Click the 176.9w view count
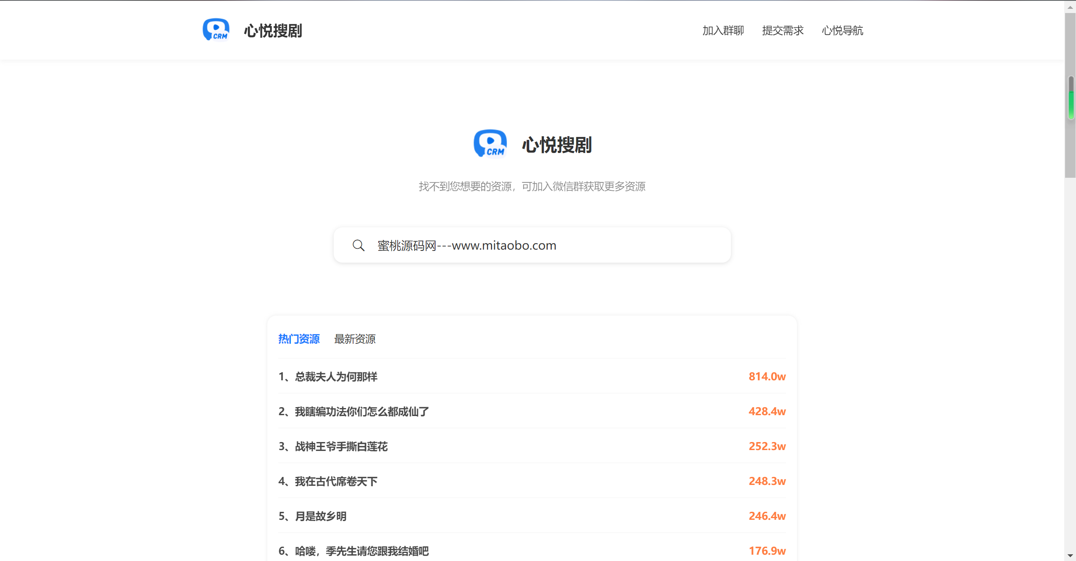The height and width of the screenshot is (561, 1076). (767, 551)
